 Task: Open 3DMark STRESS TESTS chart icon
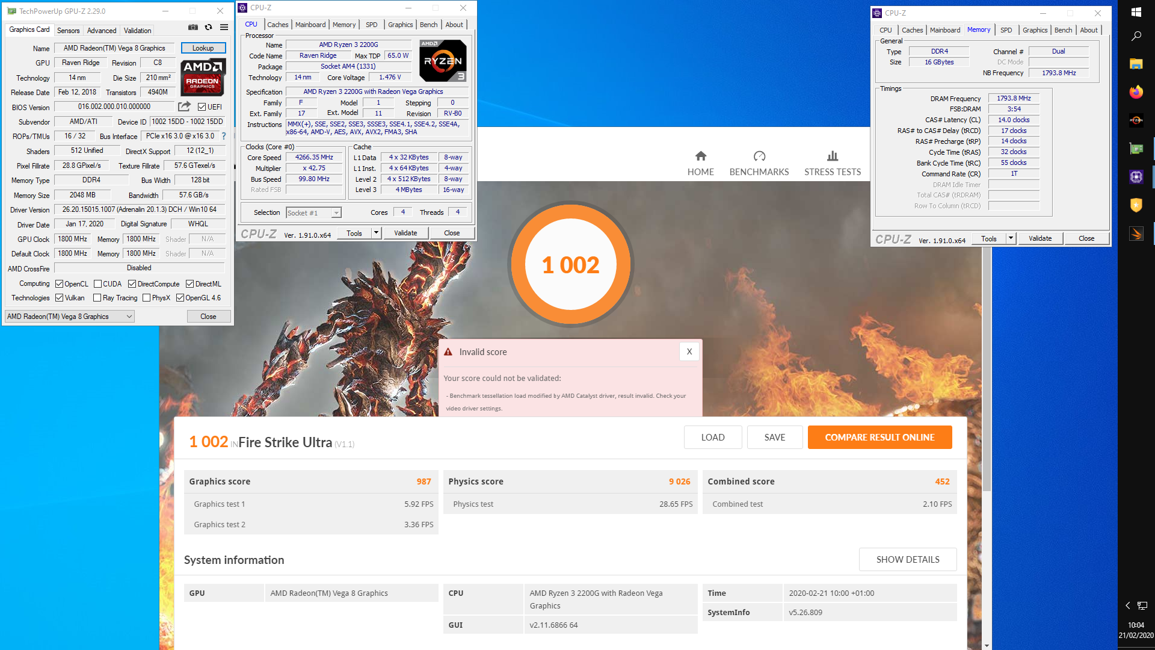coord(833,156)
